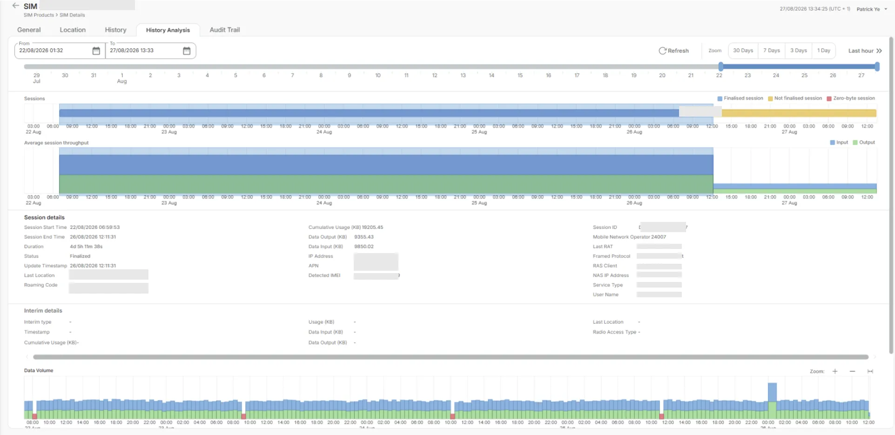The height and width of the screenshot is (435, 895).
Task: Open the Patrick Ye user dropdown
Action: click(872, 9)
